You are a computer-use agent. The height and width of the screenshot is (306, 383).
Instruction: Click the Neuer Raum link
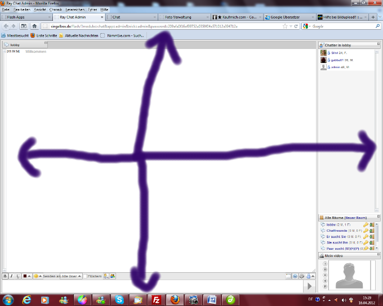[x=355, y=218]
